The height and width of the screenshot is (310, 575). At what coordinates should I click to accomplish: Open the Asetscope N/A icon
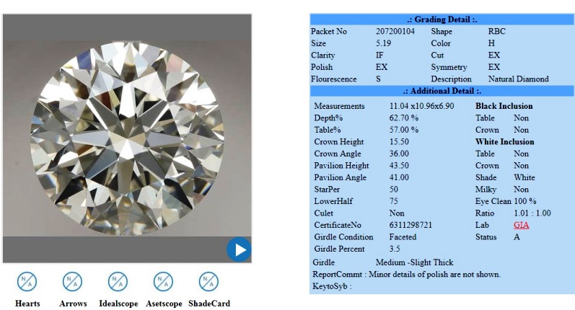(163, 281)
